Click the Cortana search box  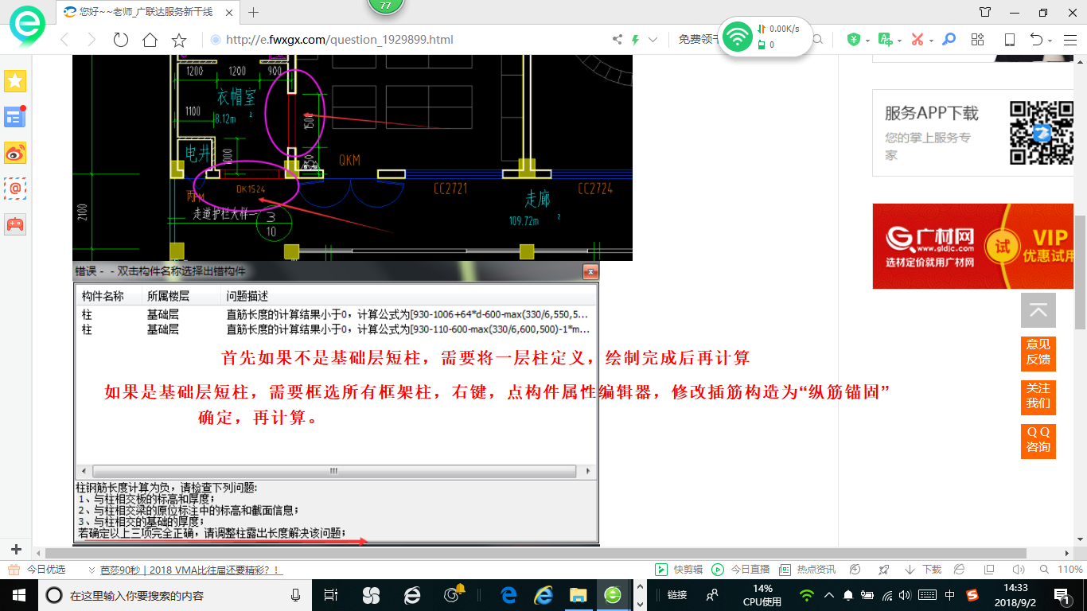pyautogui.click(x=175, y=595)
